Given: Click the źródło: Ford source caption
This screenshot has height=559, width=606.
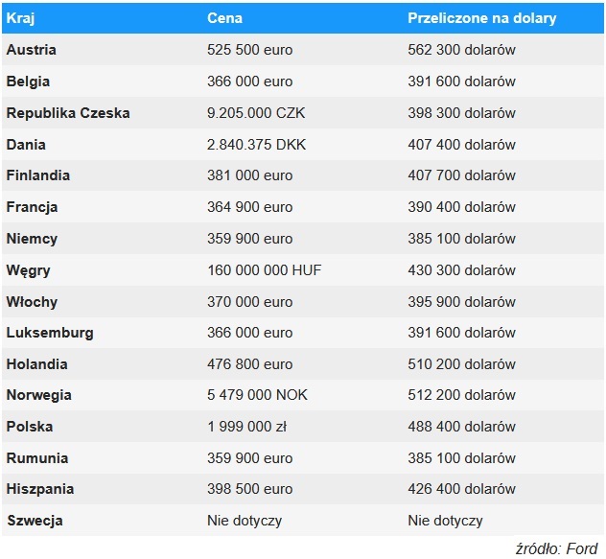Looking at the screenshot, I should [x=556, y=547].
